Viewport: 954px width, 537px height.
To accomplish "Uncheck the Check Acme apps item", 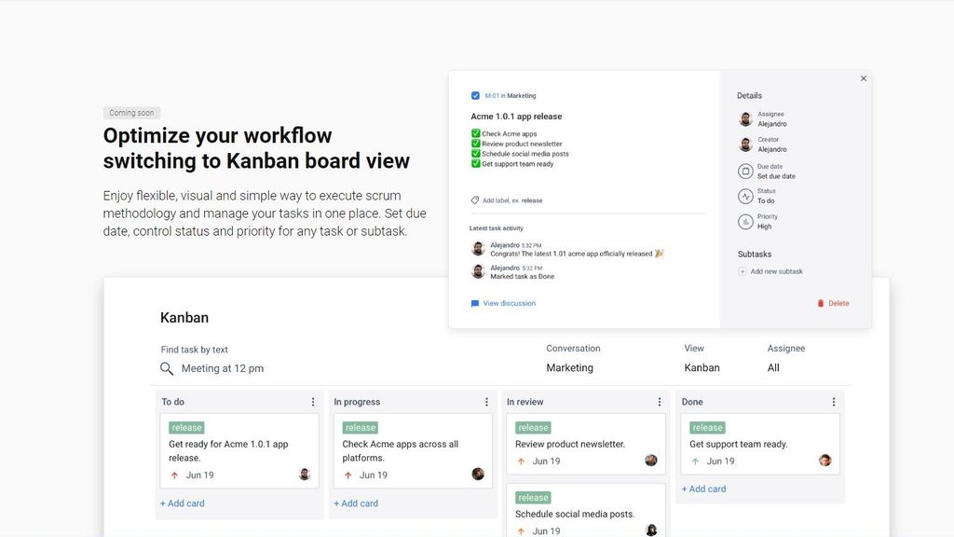I will tap(476, 133).
